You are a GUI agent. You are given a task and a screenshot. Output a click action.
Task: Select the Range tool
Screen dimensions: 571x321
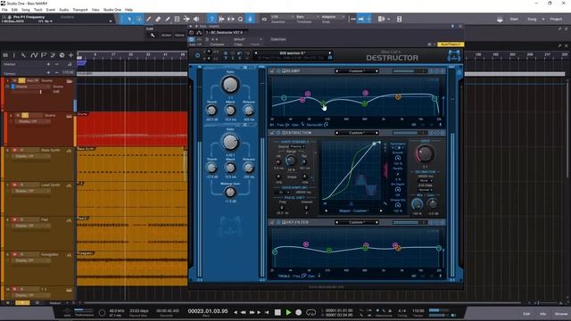(x=139, y=19)
